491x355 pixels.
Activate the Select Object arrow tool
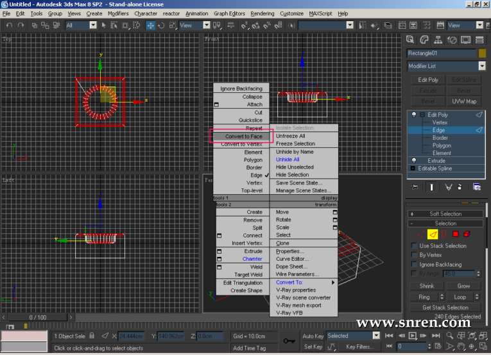[x=103, y=26]
